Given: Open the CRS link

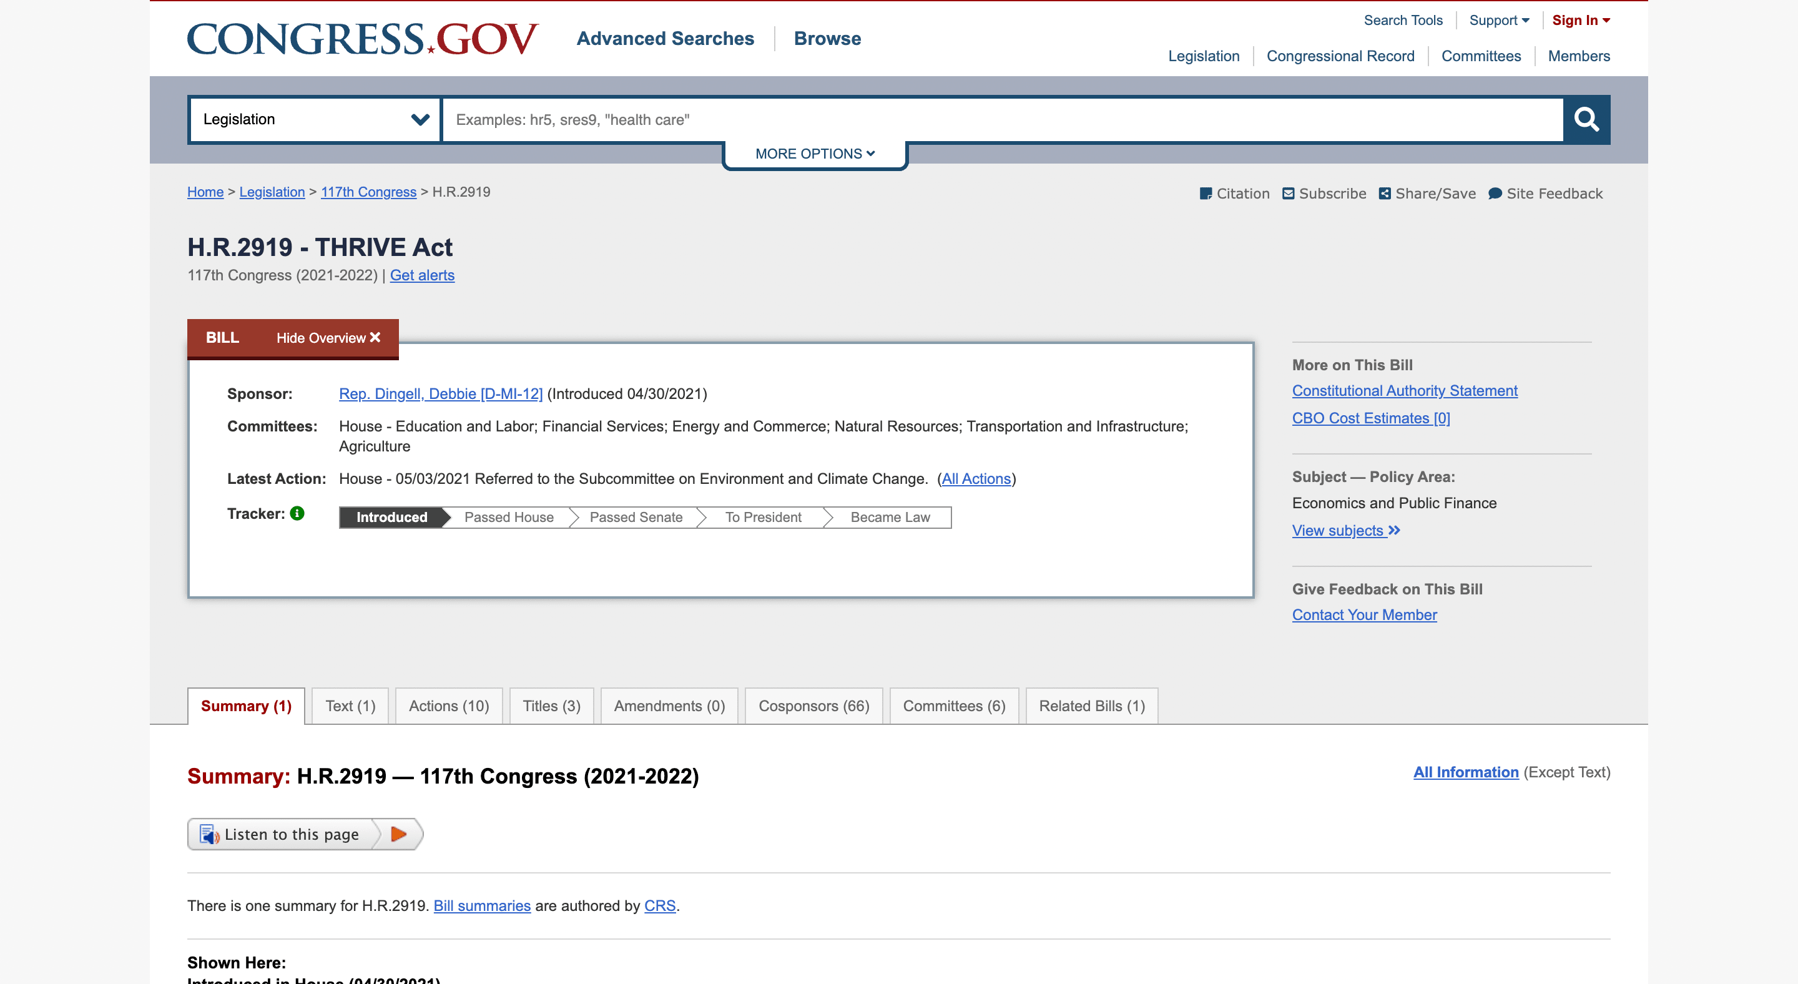Looking at the screenshot, I should tap(660, 906).
